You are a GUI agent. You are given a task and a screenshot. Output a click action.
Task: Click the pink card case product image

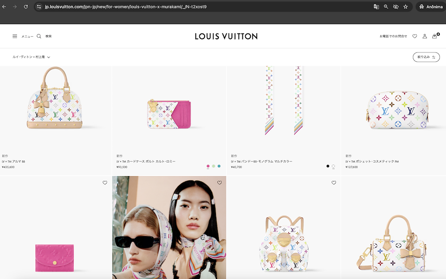click(169, 114)
